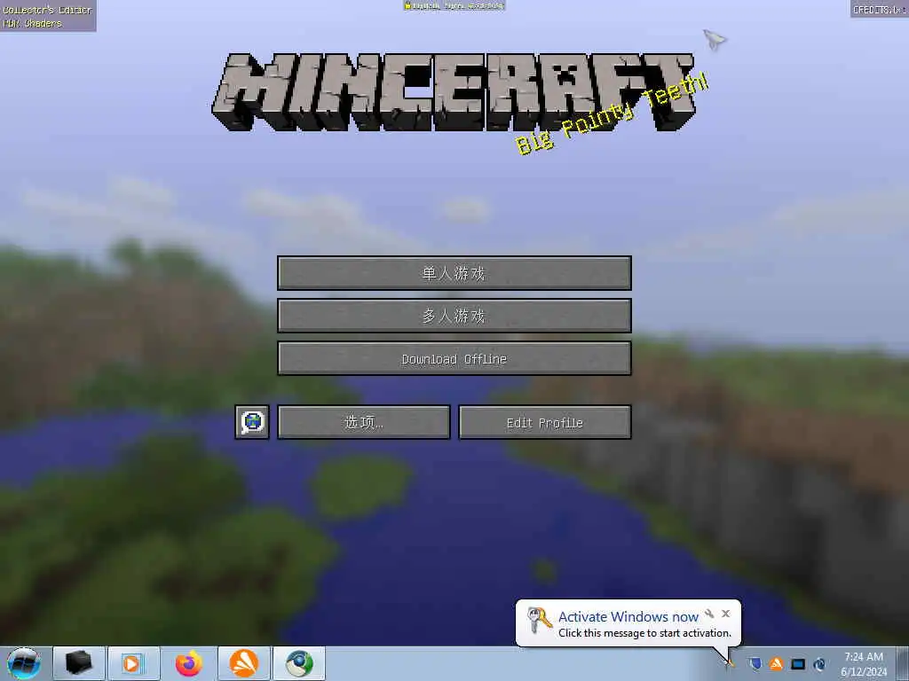909x681 pixels.
Task: Open multiplayer via the 多人游戏 button
Action: click(x=454, y=316)
